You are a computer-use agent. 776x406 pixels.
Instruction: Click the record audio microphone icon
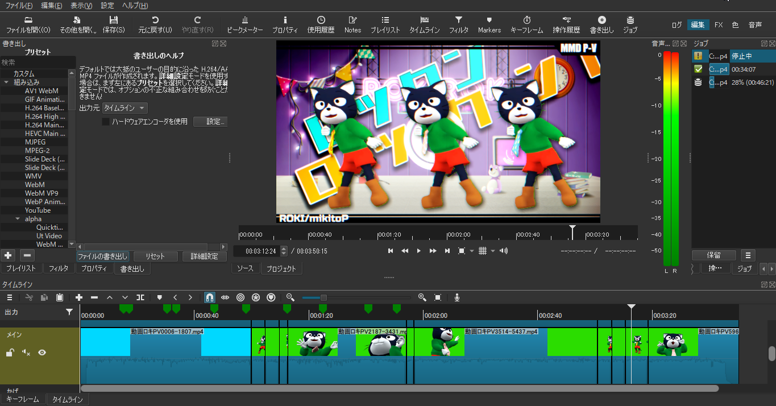tap(457, 297)
